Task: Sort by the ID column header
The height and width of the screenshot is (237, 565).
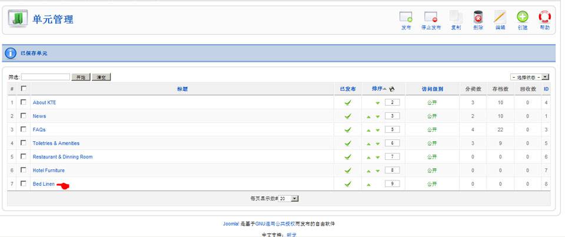Action: [546, 89]
